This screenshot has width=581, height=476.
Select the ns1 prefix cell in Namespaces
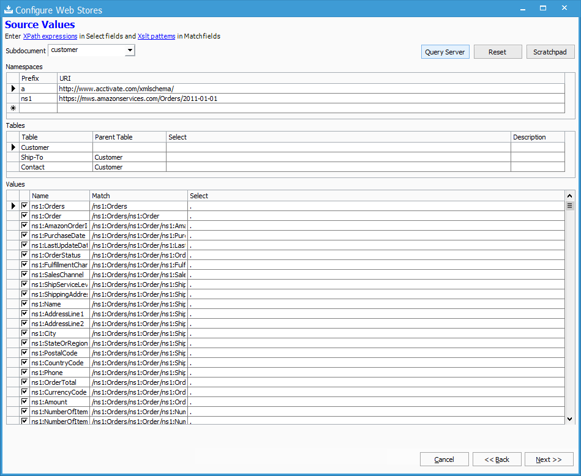point(38,99)
